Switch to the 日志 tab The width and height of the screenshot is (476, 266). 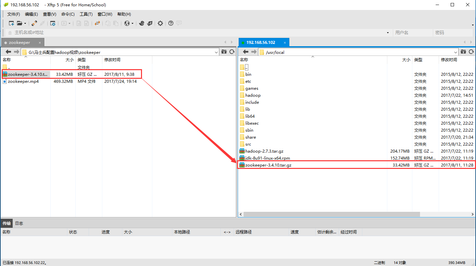coord(19,223)
